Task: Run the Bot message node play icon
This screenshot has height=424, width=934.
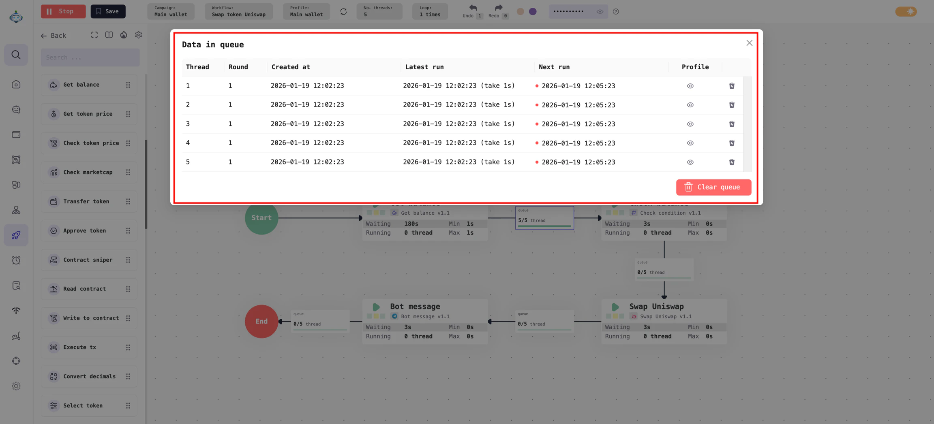Action: point(376,307)
